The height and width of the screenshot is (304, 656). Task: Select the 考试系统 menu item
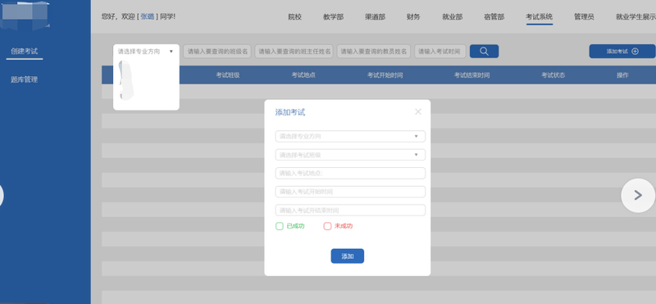coord(540,17)
